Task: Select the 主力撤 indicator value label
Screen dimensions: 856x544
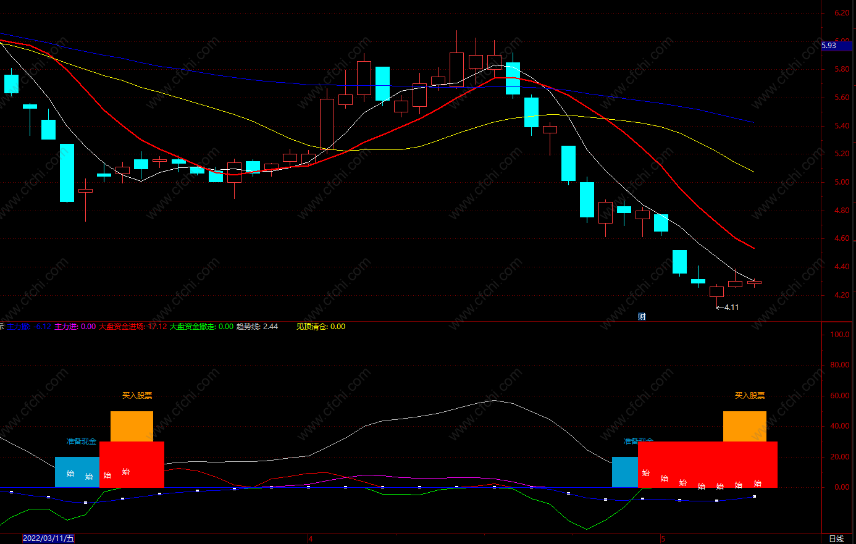Action: [x=29, y=327]
